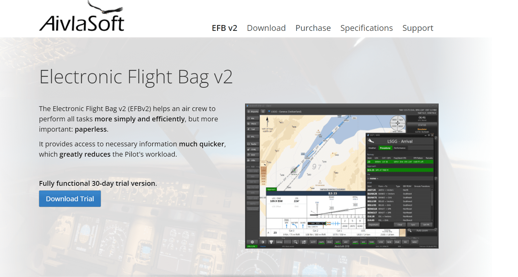
Task: Select the Weather tab in the LSGG Arrival panel
Action: pos(372,148)
